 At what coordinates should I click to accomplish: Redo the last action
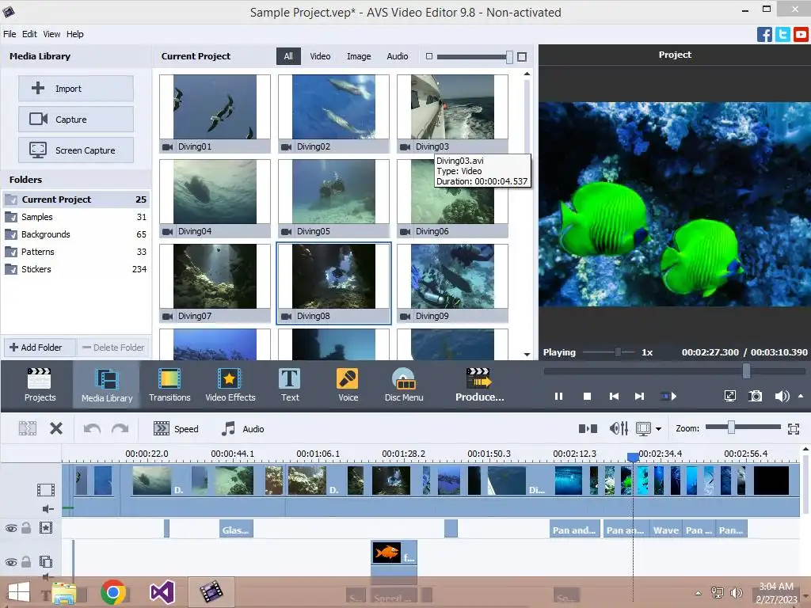(120, 428)
